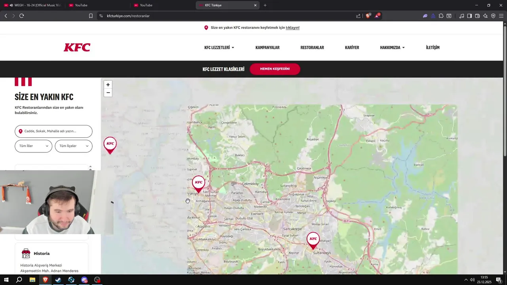Open File Explorer from taskbar
Screen dimensions: 507x285
click(32, 280)
